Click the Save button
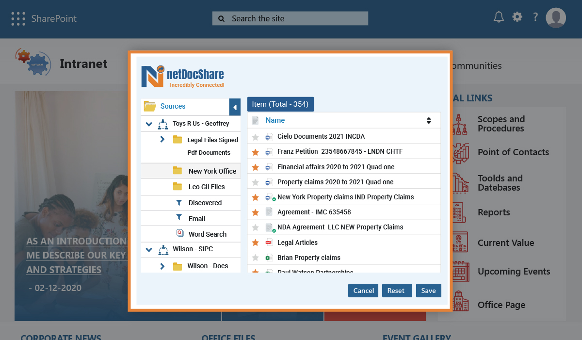Screen dimensions: 582x340 coord(429,291)
